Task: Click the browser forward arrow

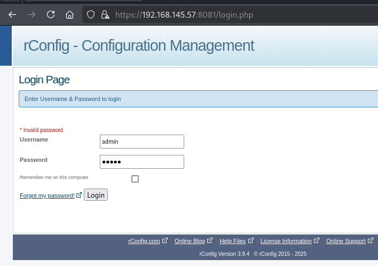Action: (x=31, y=15)
